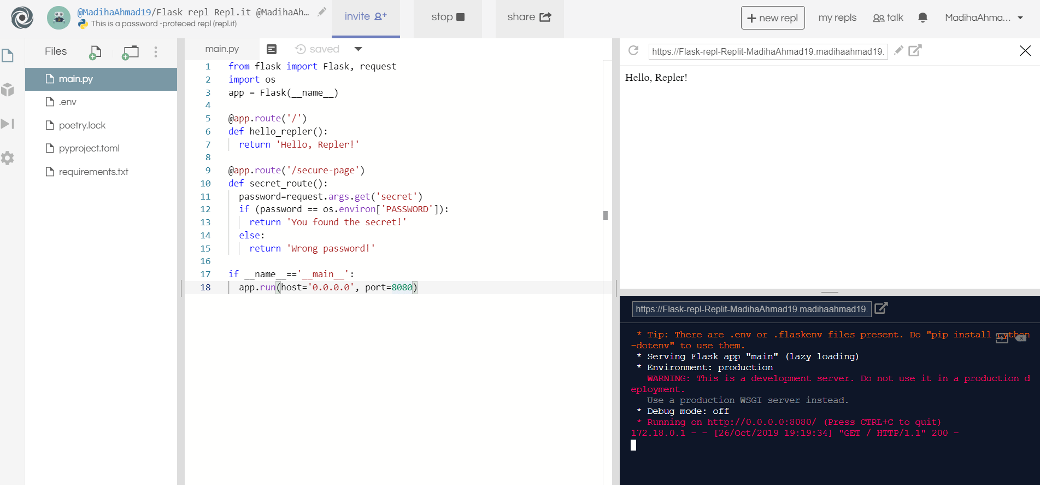1040x485 pixels.
Task: Show the files sidebar icon
Action: coord(8,56)
